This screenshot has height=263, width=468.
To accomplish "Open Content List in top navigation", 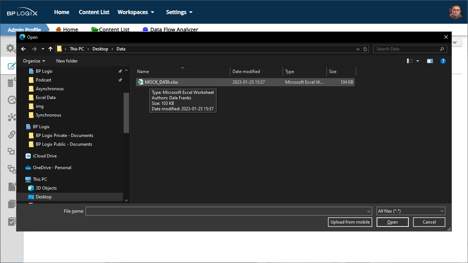I will click(x=94, y=12).
